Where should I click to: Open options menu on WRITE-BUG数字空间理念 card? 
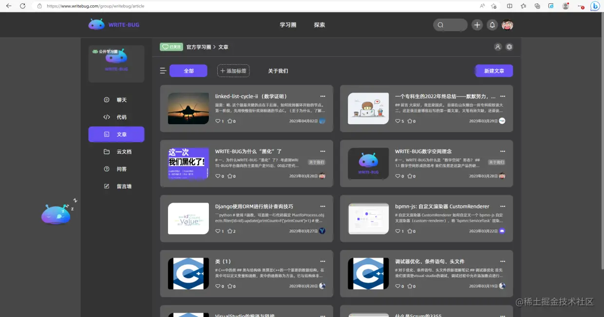click(503, 151)
